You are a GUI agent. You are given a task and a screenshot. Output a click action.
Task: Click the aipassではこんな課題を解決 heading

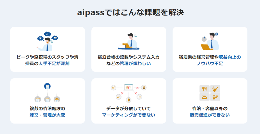pyautogui.click(x=131, y=13)
